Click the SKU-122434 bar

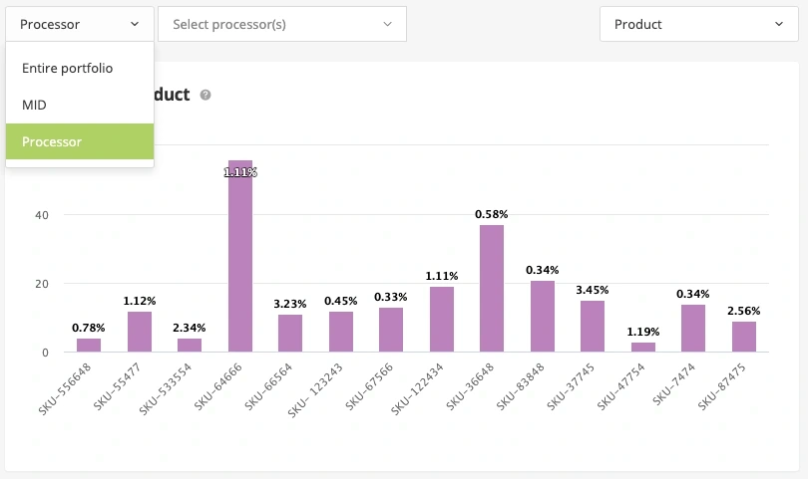[442, 320]
